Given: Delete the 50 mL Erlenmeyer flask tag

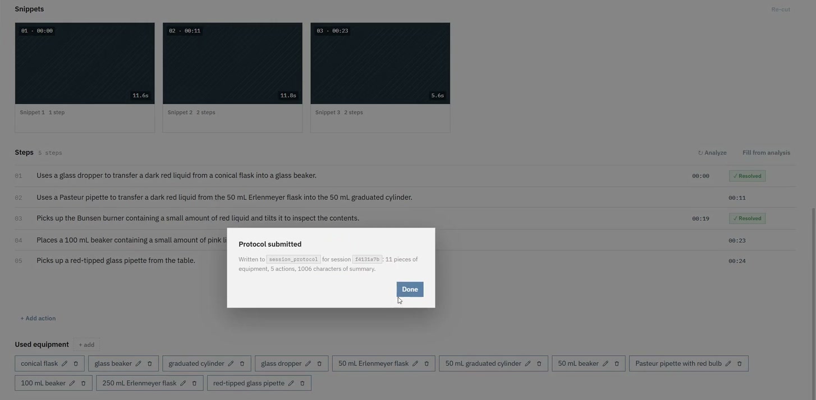Looking at the screenshot, I should [x=427, y=364].
